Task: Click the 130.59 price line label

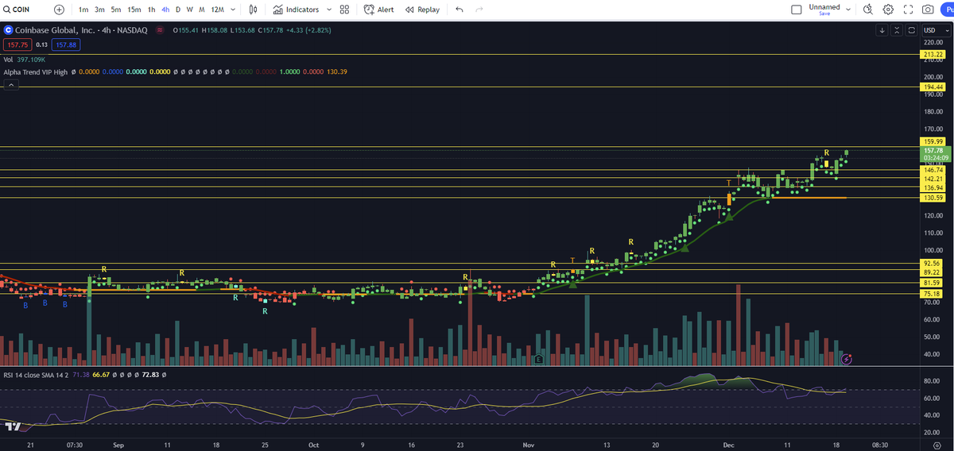Action: tap(932, 197)
